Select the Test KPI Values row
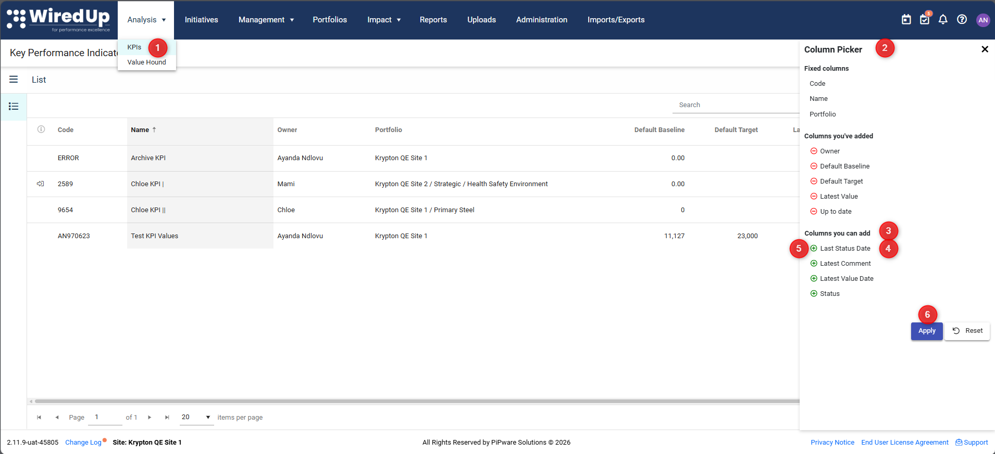 pos(155,236)
